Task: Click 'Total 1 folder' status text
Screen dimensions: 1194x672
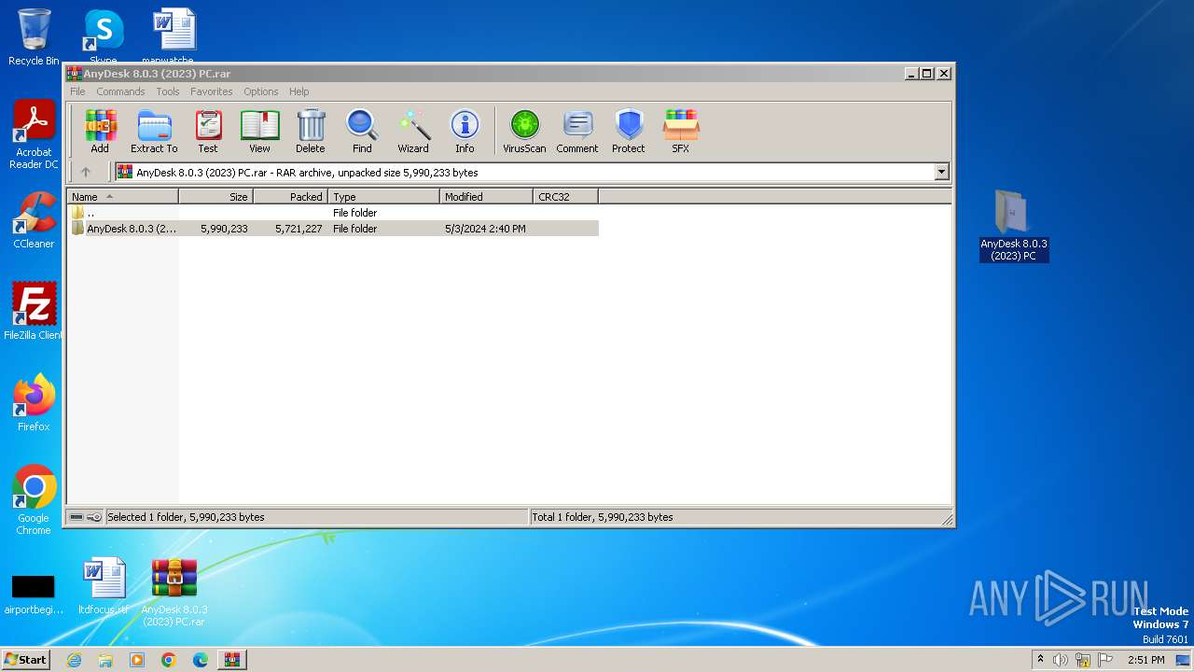Action: pyautogui.click(x=603, y=517)
